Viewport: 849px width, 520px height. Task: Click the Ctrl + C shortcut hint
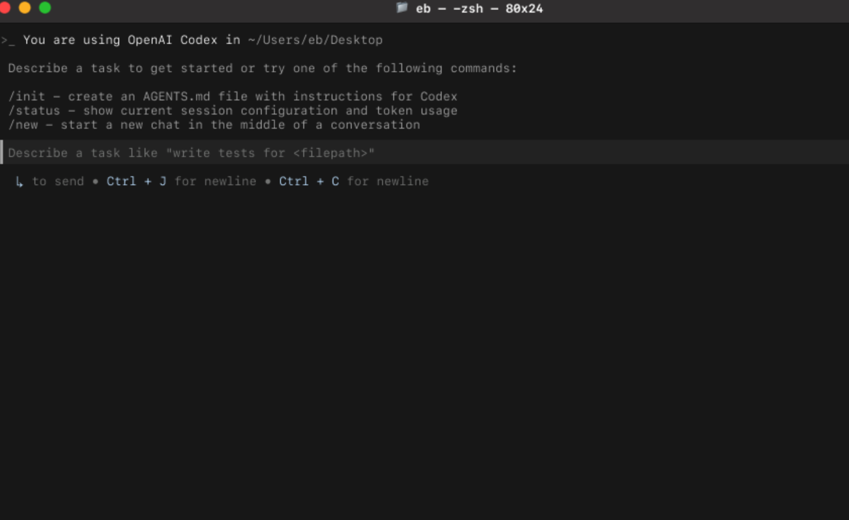(x=308, y=181)
